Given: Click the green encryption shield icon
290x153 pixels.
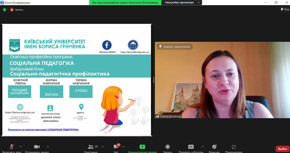Looking at the screenshot, I should [x=5, y=10].
